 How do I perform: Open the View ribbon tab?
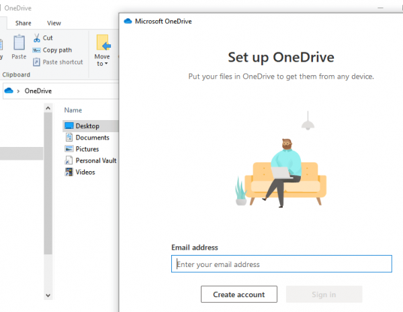(54, 23)
